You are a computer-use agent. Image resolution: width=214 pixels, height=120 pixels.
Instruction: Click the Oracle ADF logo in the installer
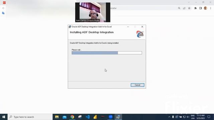[140, 34]
